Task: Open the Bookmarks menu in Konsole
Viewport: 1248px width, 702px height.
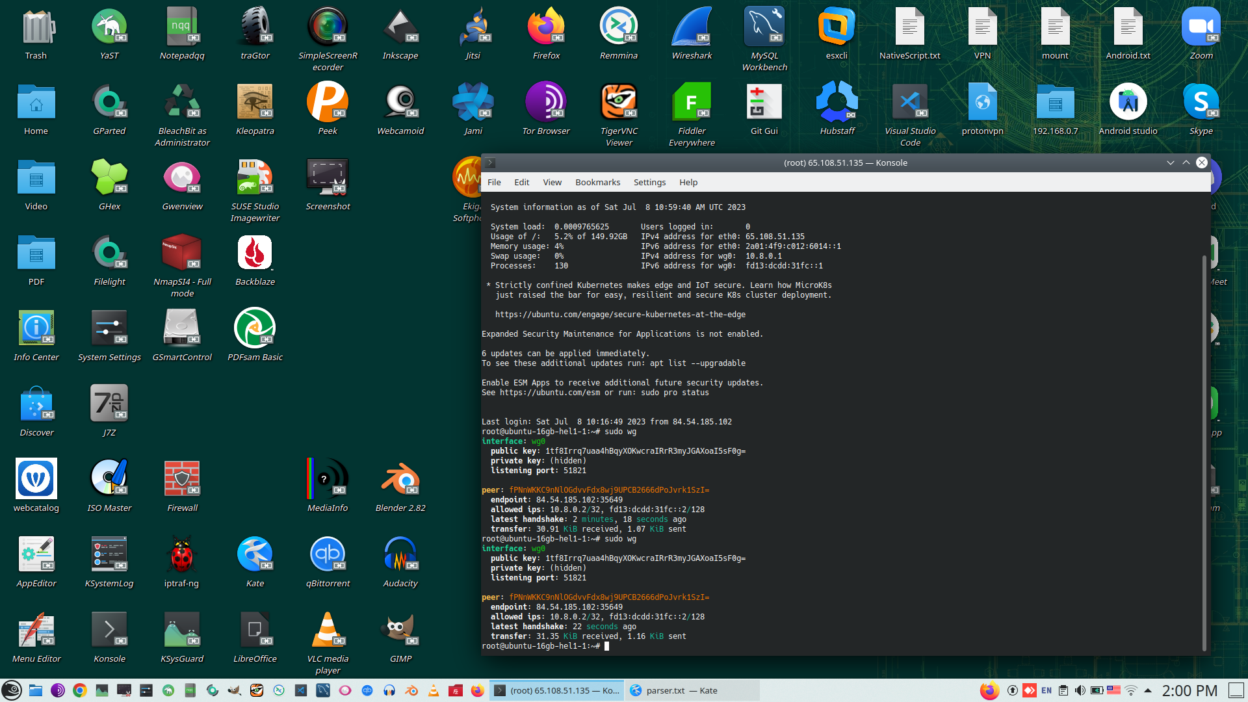Action: tap(597, 183)
